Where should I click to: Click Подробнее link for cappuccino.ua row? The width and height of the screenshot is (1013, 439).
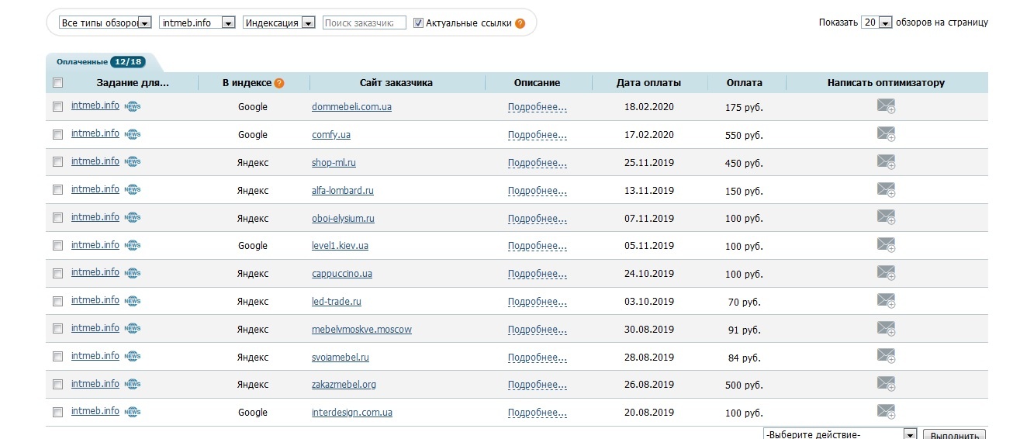pos(537,274)
